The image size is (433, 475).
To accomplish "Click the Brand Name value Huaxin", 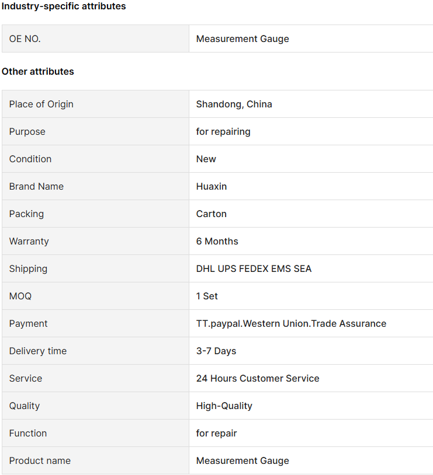I will click(x=212, y=186).
